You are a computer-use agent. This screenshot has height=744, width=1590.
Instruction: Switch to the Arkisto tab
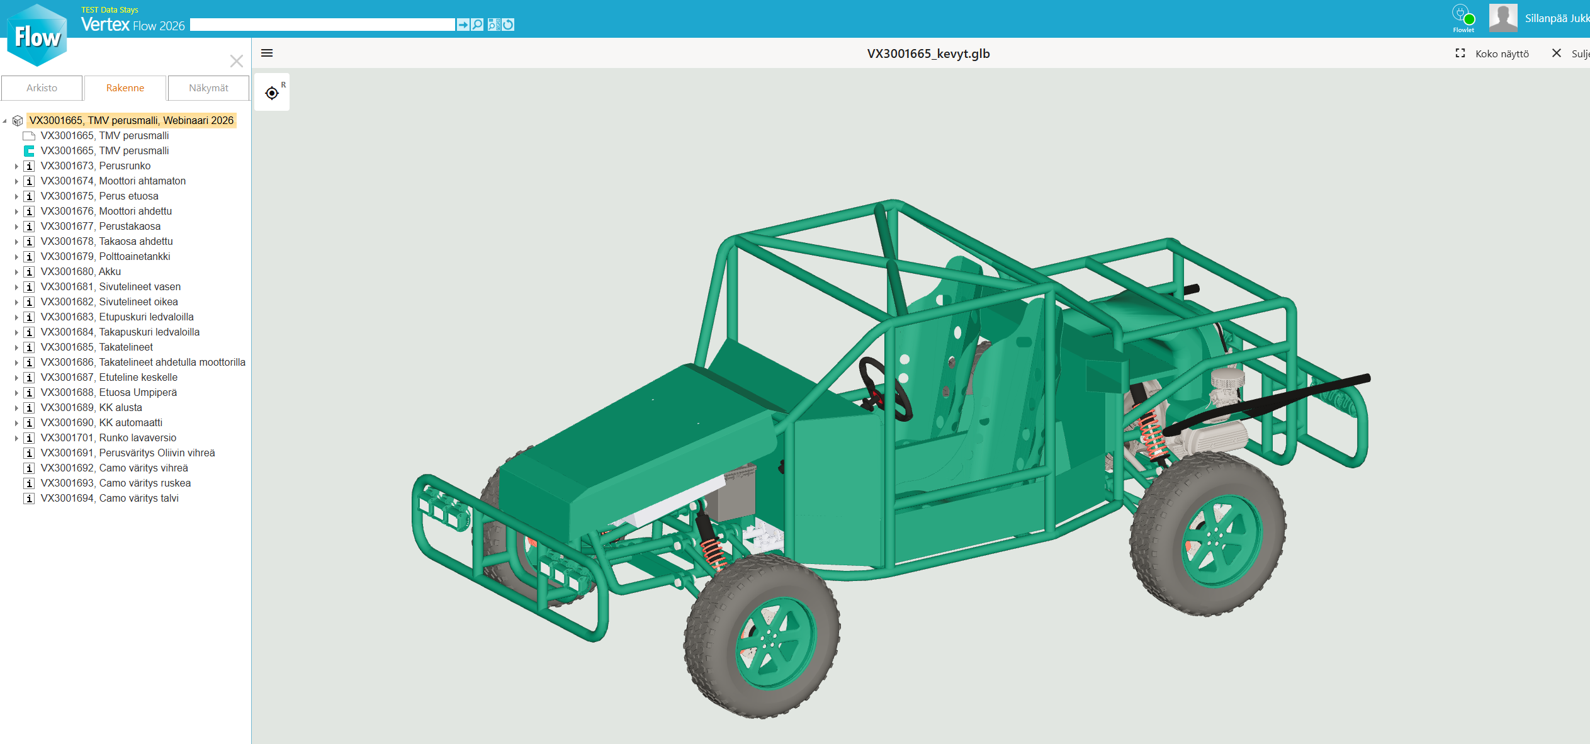[42, 88]
